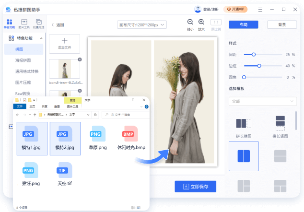This screenshot has height=212, width=304.
Task: Click the right photo in the collage canvas
Action: (184, 102)
